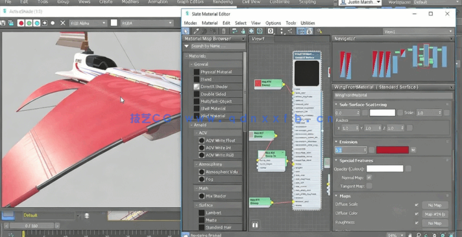Click Diffuse Scale No Map button
Viewport: 462px width, 237px height.
click(x=435, y=205)
